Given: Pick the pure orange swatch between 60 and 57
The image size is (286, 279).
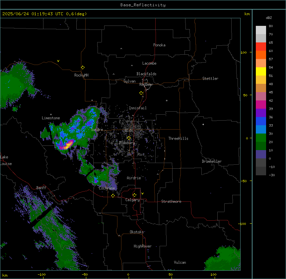Looking at the screenshot, I should point(261,55).
